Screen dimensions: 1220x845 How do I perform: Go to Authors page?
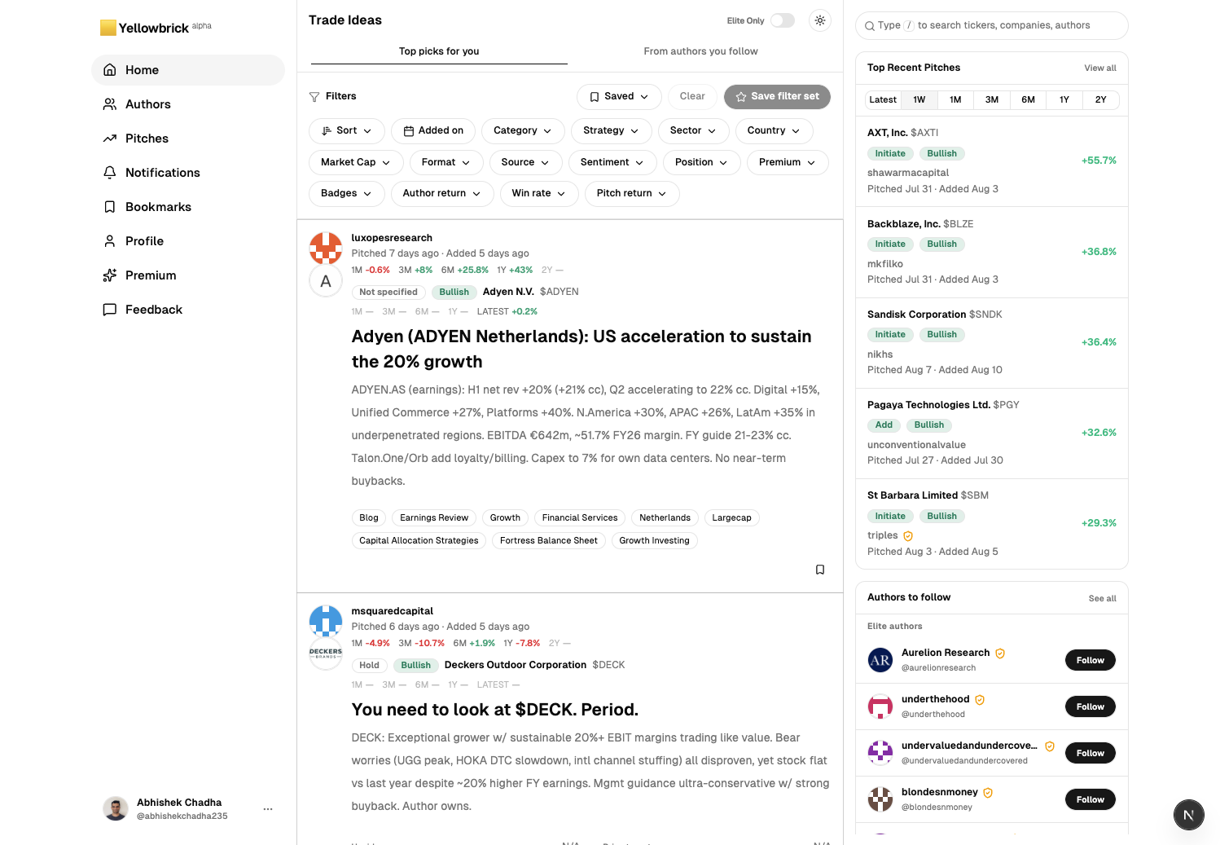pos(188,104)
